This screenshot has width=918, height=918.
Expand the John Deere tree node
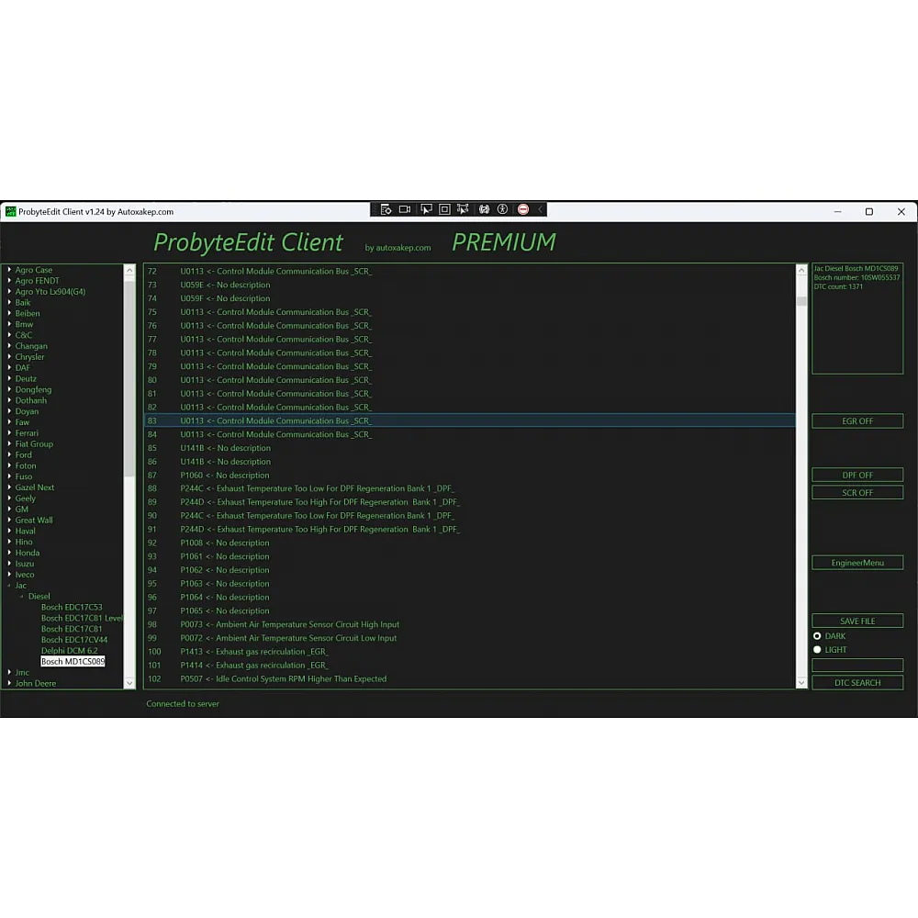9,684
